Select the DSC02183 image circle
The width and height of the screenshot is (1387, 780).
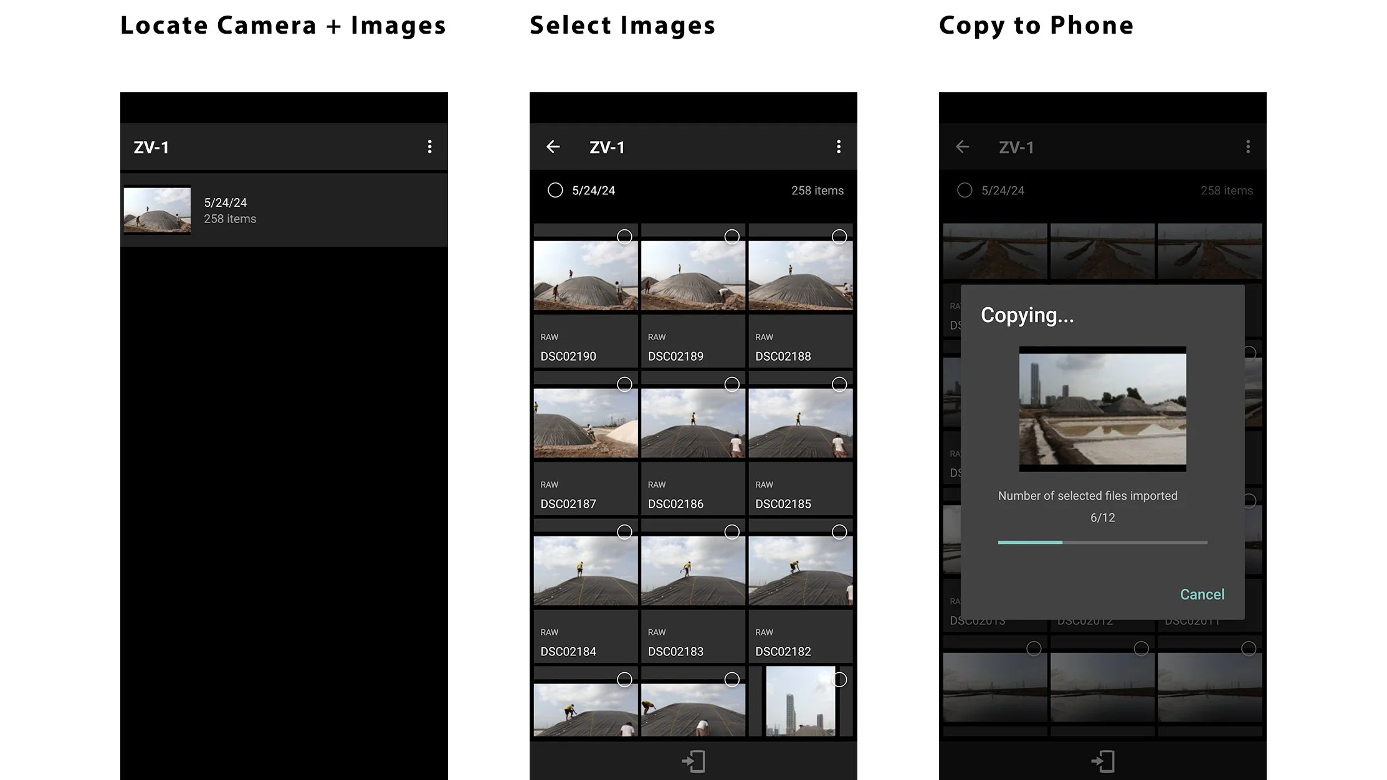click(x=732, y=532)
